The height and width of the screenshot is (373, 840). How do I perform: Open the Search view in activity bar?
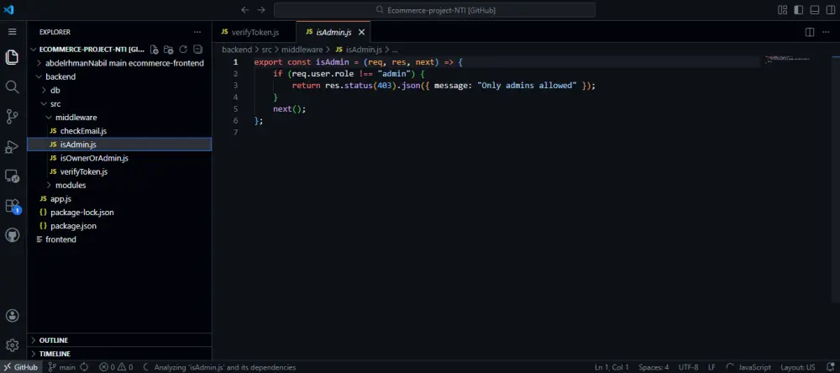pos(13,87)
